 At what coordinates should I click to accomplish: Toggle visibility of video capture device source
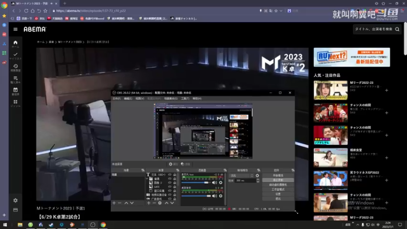point(170,195)
